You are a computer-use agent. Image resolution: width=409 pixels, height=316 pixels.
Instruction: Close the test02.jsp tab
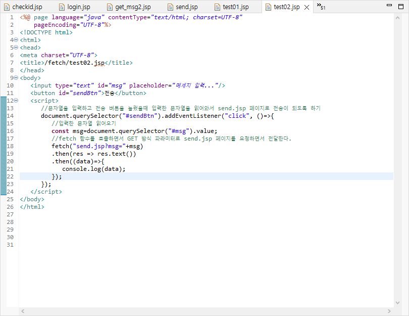307,7
